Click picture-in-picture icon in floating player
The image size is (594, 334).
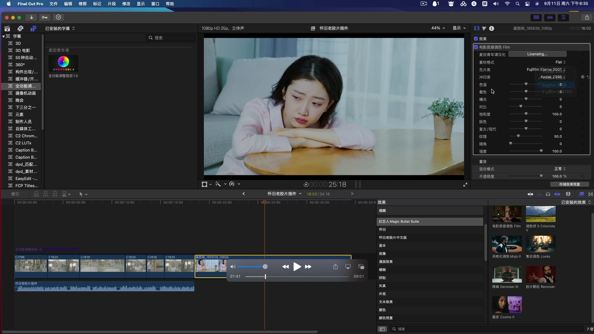pos(361,267)
